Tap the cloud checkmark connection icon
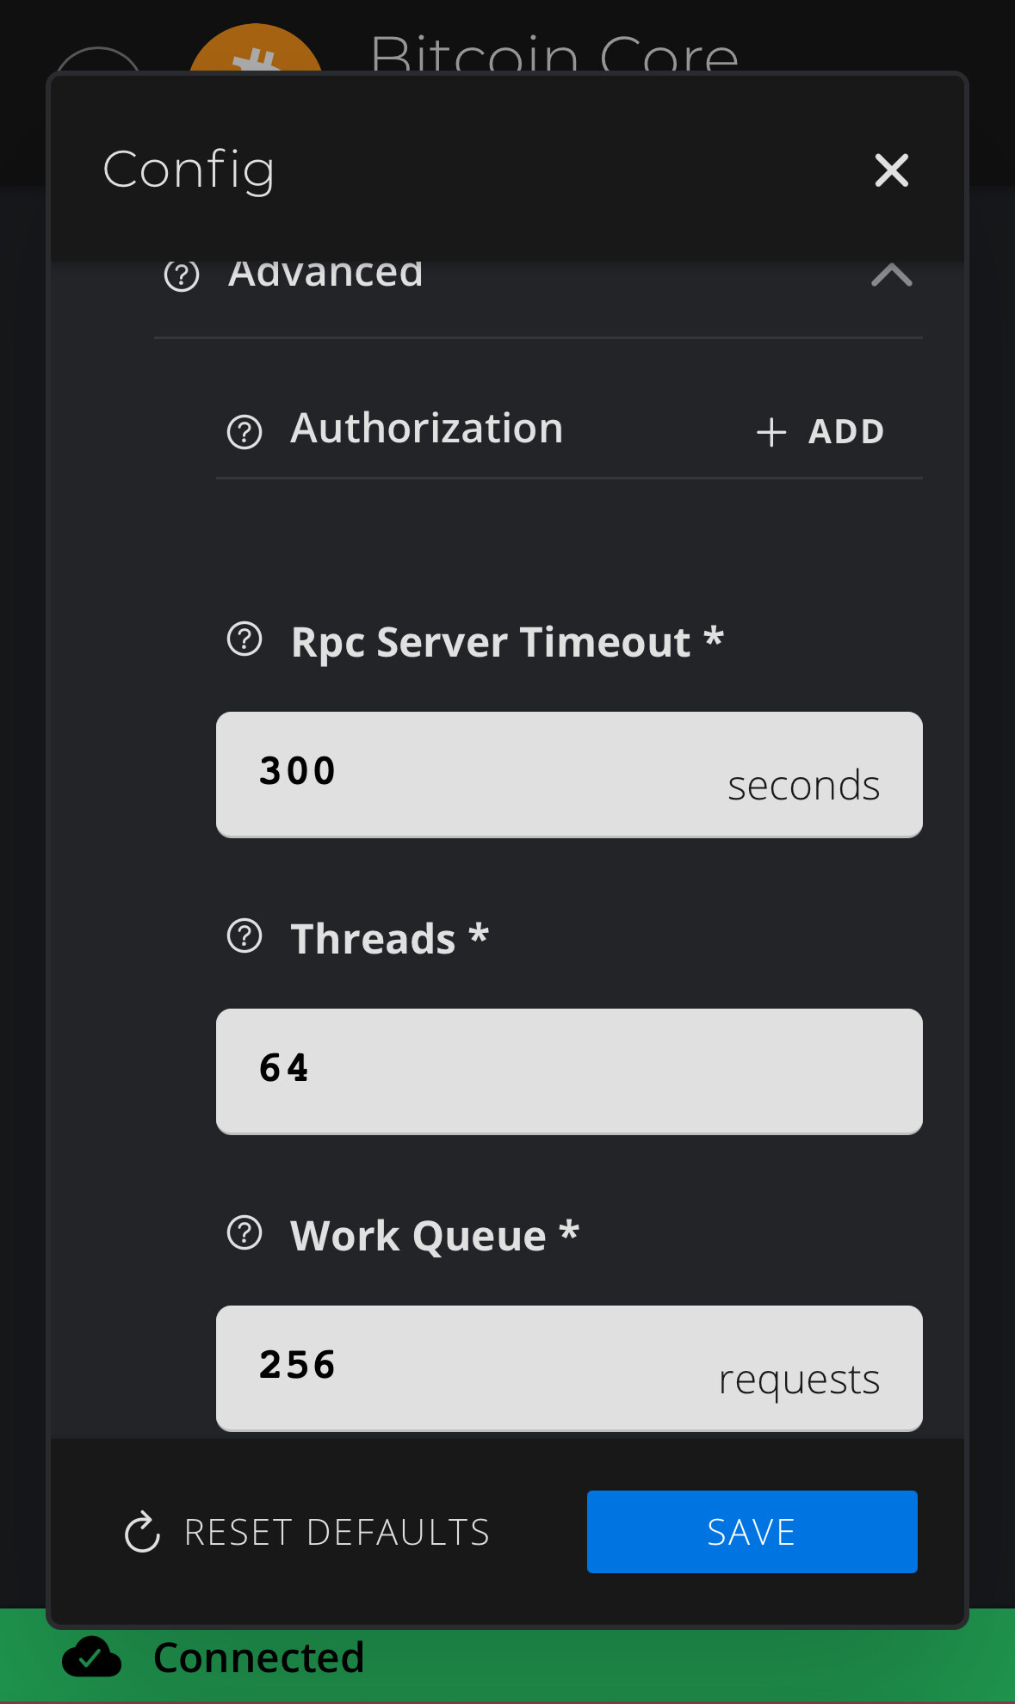1015x1704 pixels. click(91, 1658)
